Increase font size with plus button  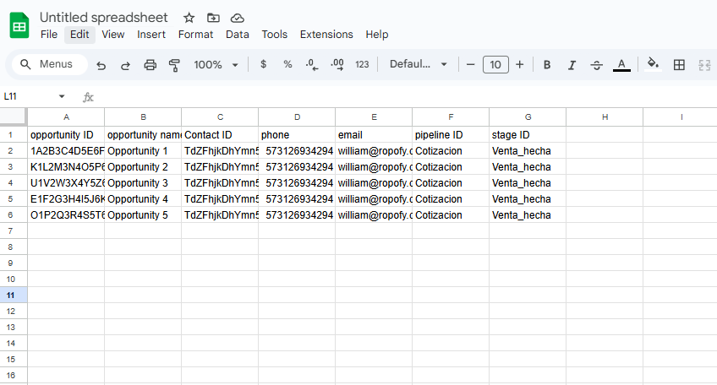point(519,65)
